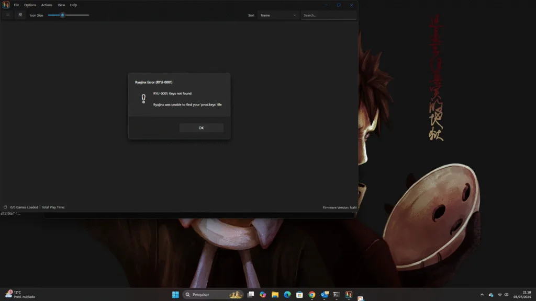This screenshot has height=301, width=536.
Task: Click the exclamation warning icon in dialog
Action: point(143,99)
